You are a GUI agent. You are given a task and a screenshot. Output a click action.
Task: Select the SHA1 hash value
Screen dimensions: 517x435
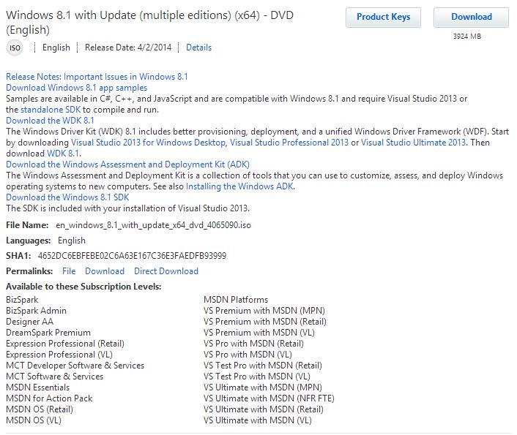(x=133, y=256)
